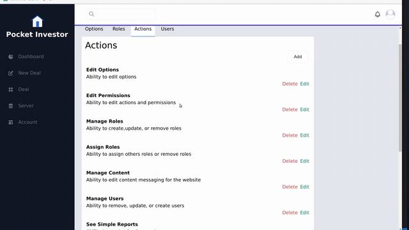Click 'Ability to edit options' description

tap(111, 77)
